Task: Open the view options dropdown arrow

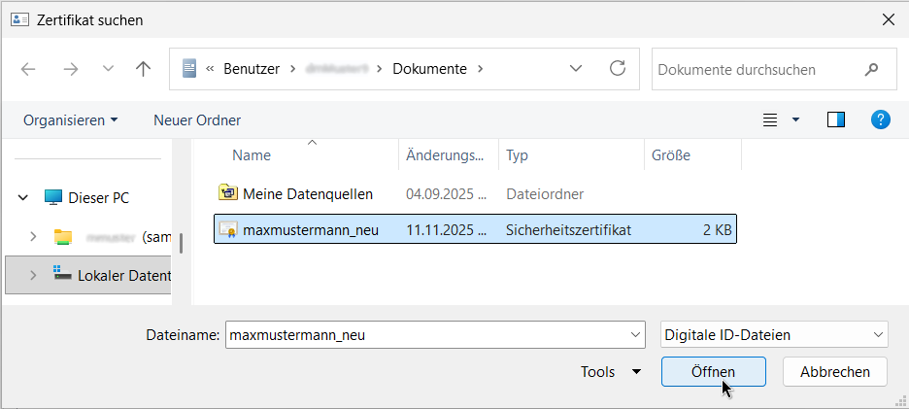Action: pyautogui.click(x=795, y=120)
